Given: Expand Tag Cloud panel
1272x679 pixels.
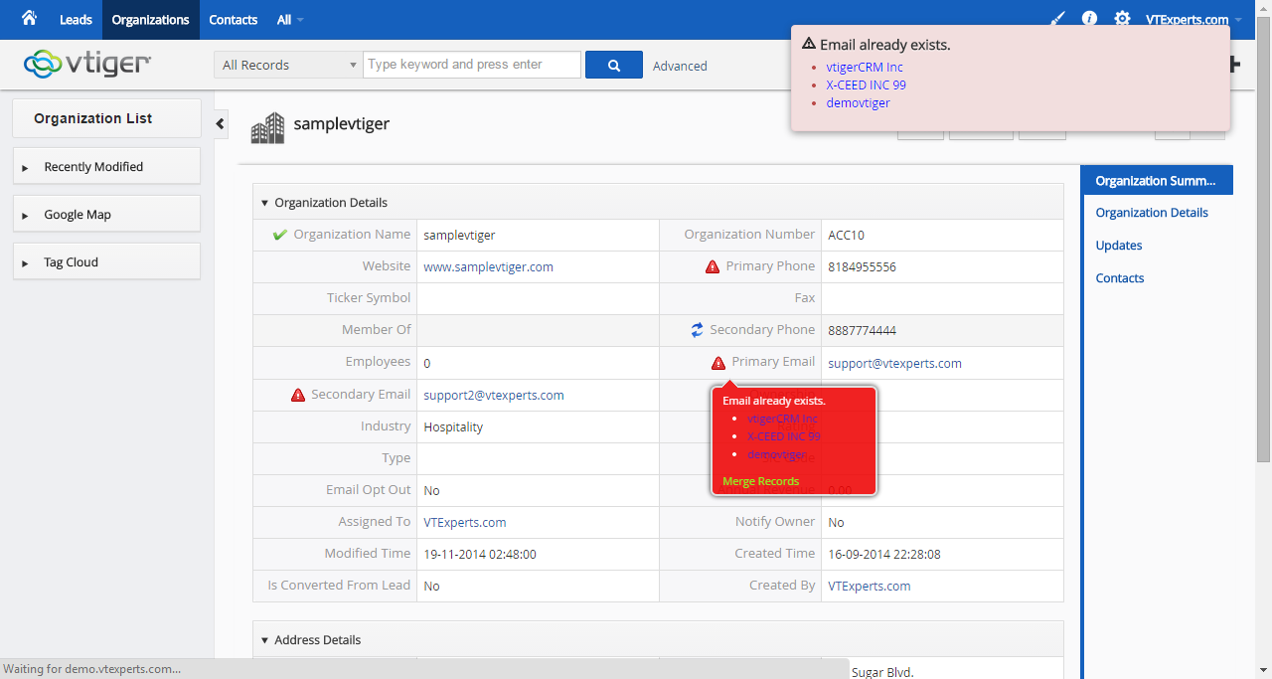Looking at the screenshot, I should (106, 261).
